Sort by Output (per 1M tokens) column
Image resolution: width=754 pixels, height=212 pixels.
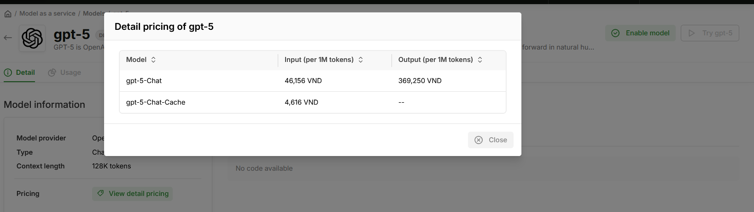[x=480, y=60]
